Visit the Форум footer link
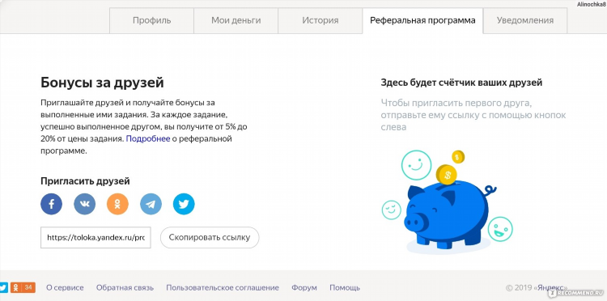Screen dimensions: 607x301 coord(303,287)
